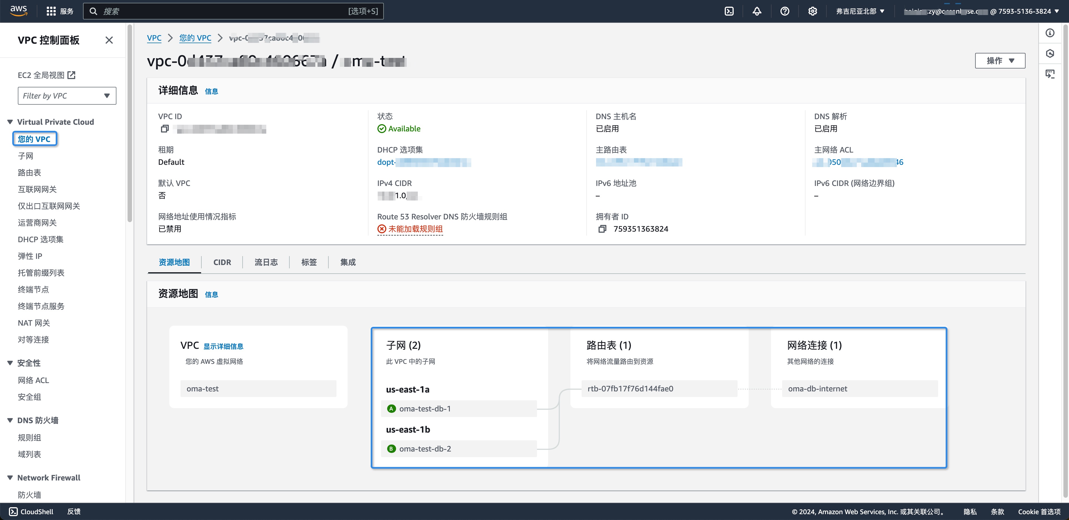Switch to the CIDR tab

222,262
